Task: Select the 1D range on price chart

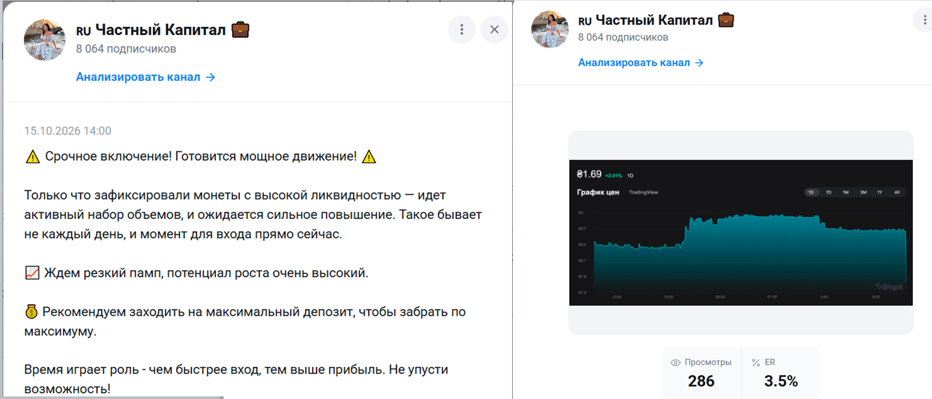Action: 811,192
